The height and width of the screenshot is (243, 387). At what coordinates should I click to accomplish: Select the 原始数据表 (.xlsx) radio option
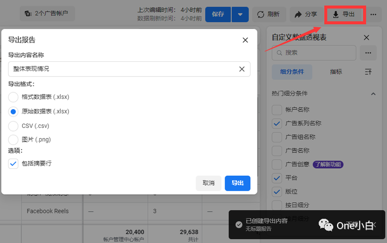(13, 112)
